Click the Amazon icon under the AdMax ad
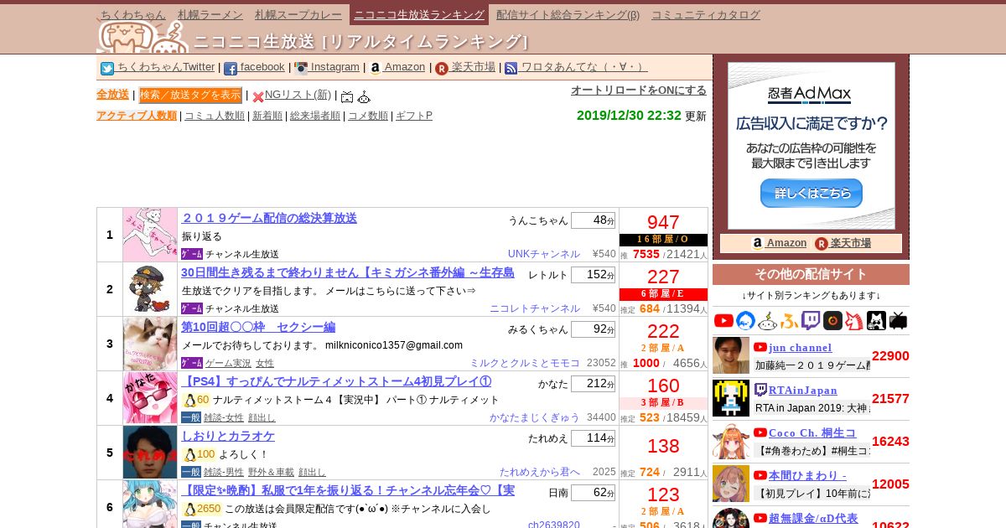 click(758, 243)
